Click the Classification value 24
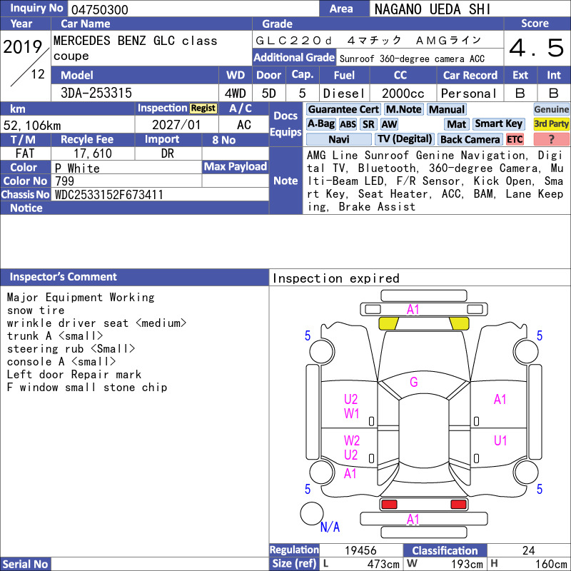This screenshot has width=571, height=571. [x=528, y=550]
